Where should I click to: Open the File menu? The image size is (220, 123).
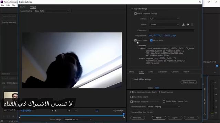[3, 5]
